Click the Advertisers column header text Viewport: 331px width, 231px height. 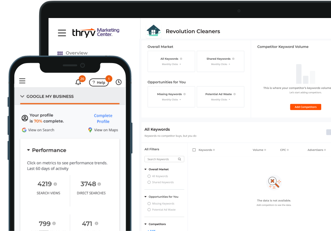(x=315, y=150)
